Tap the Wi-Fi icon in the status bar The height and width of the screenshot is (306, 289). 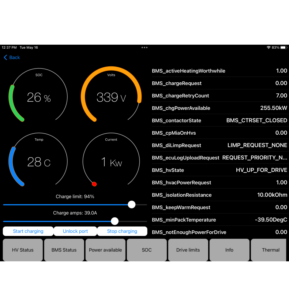269,47
